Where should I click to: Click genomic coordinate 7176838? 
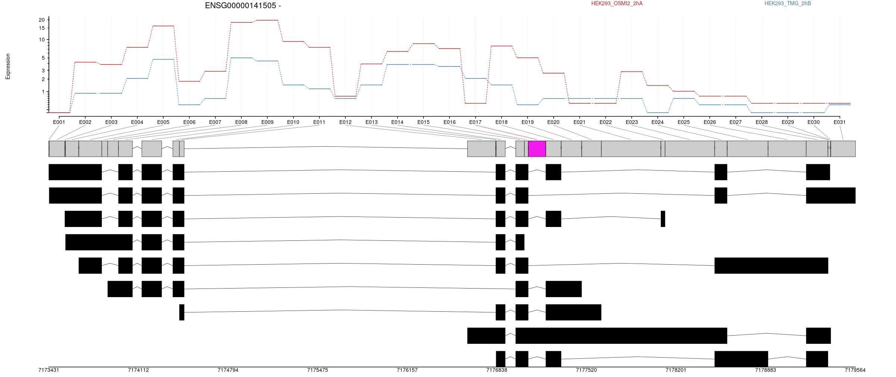[497, 370]
